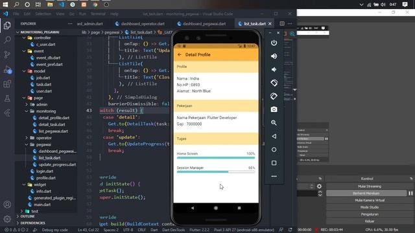Raise emulator volume
The image size is (415, 233).
(274, 56)
